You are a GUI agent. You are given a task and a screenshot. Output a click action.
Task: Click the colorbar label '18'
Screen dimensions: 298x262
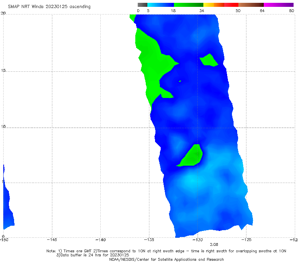pyautogui.click(x=173, y=10)
